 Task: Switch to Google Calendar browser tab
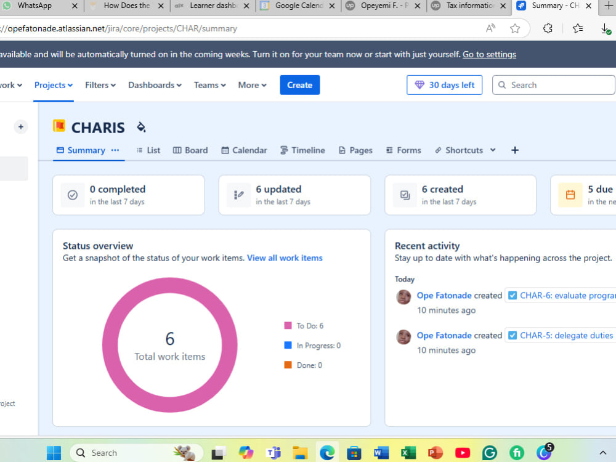coord(298,6)
